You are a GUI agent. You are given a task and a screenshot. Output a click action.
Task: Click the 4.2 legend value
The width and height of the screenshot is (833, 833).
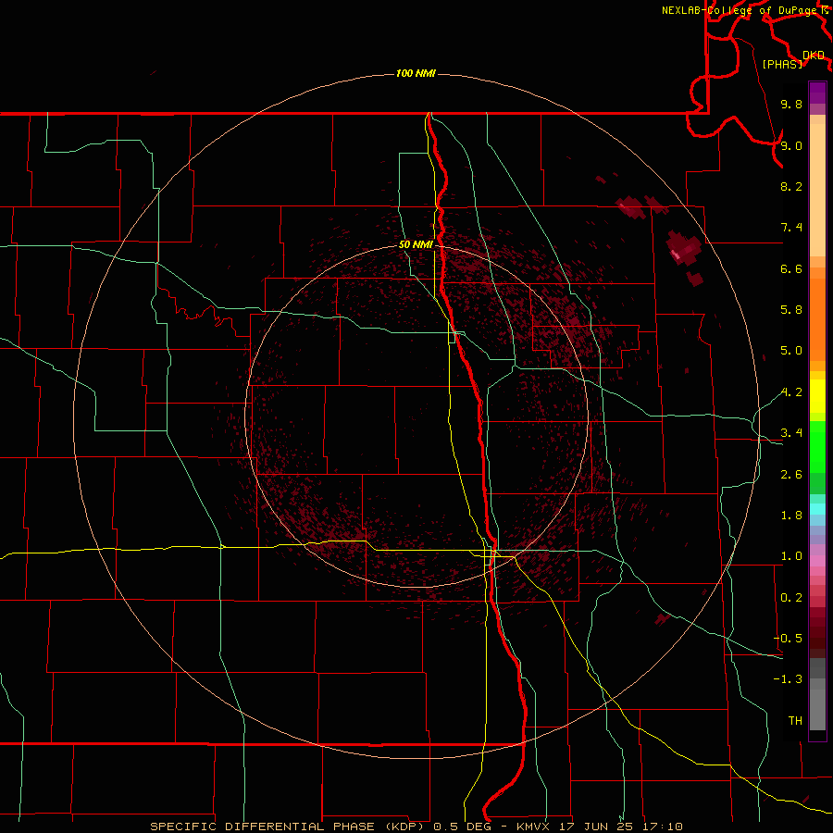tap(791, 392)
